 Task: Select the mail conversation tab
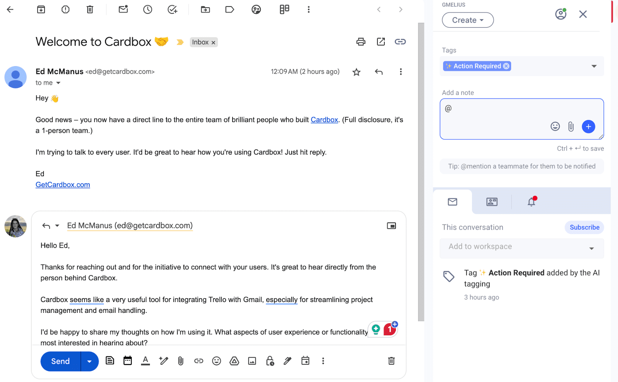[452, 202]
